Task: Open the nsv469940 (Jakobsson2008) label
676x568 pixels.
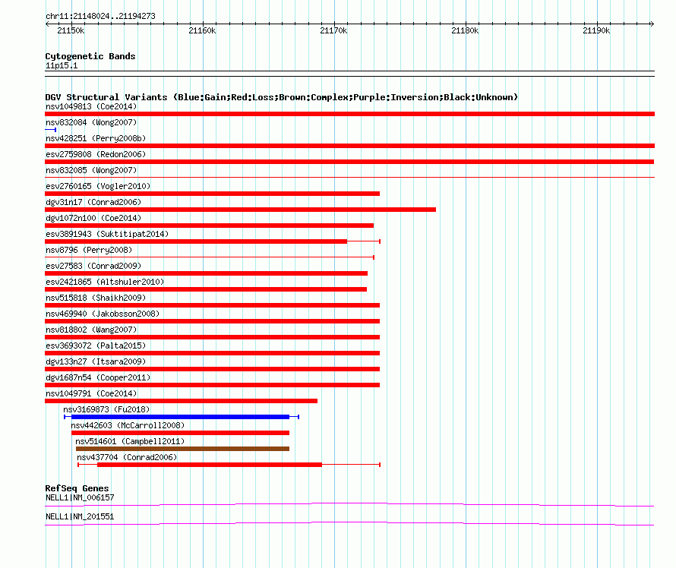Action: (x=103, y=314)
